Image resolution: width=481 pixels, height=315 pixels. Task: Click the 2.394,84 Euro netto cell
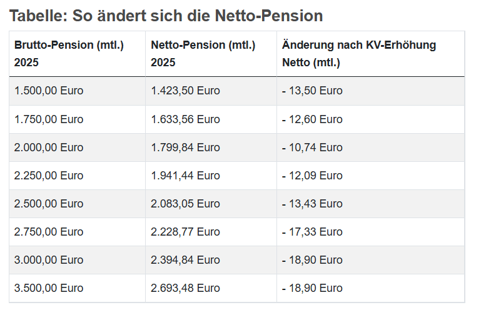click(185, 260)
